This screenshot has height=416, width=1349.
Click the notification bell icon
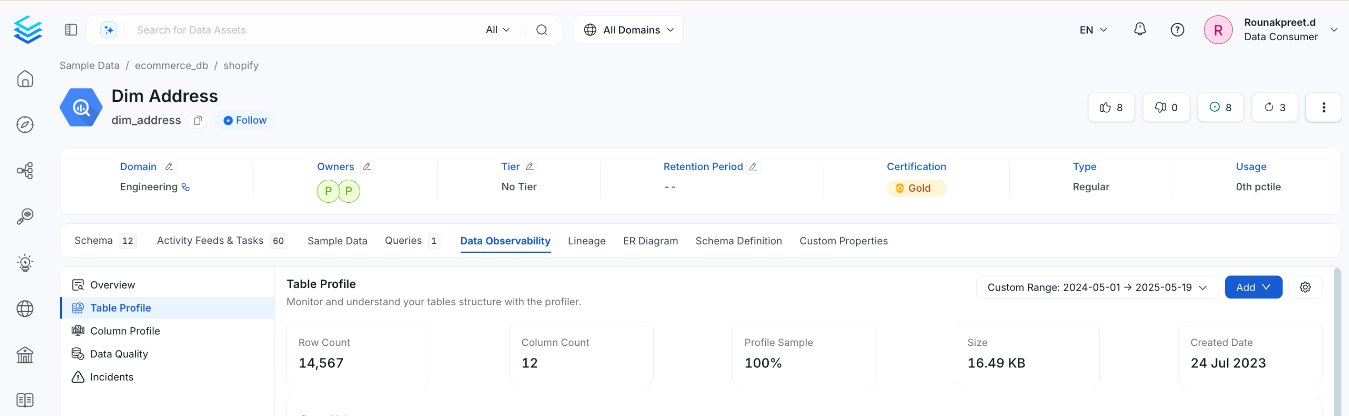1140,30
